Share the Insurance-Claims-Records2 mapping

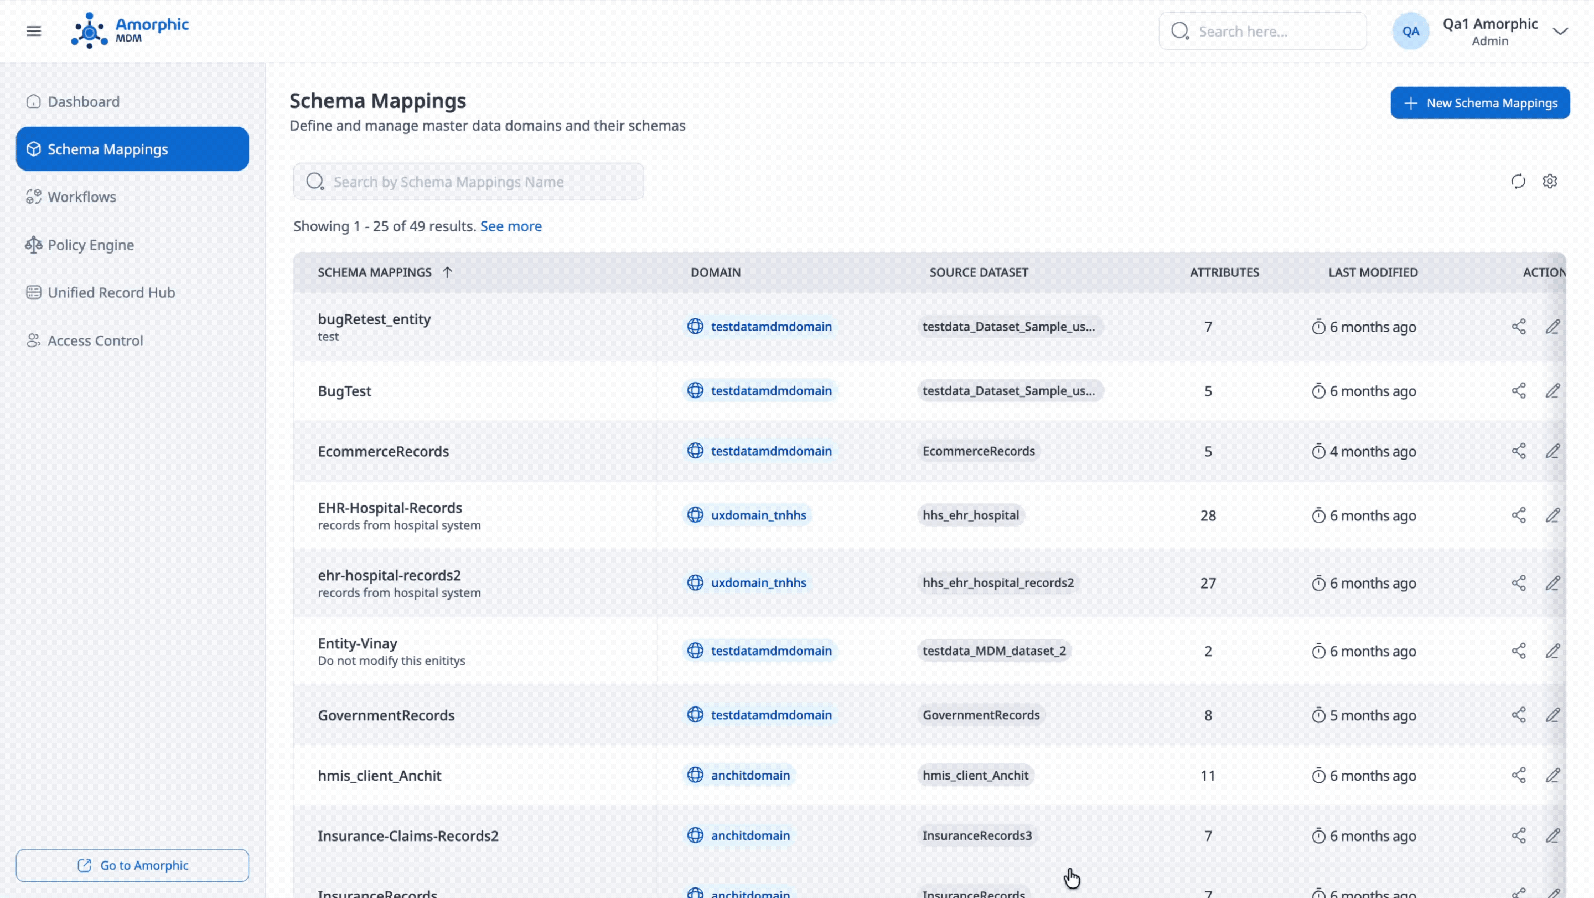point(1519,835)
